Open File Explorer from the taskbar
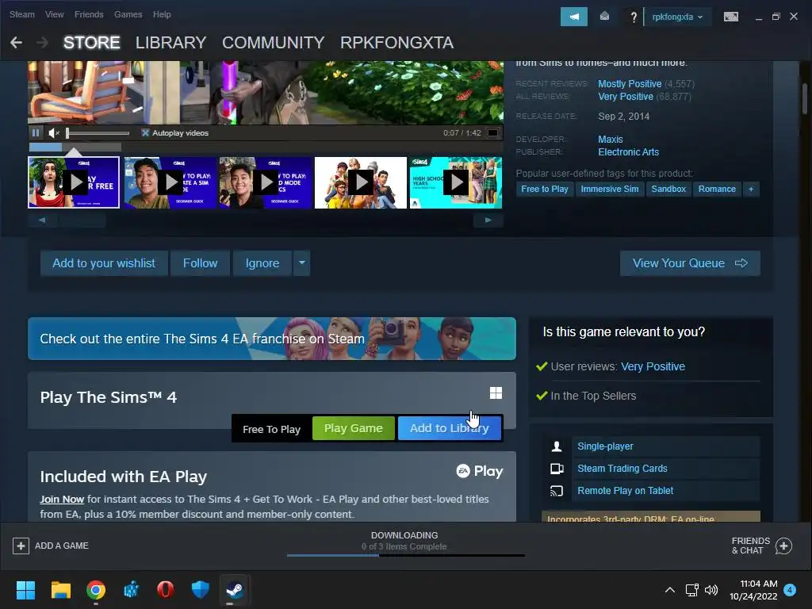812x609 pixels. [x=60, y=590]
